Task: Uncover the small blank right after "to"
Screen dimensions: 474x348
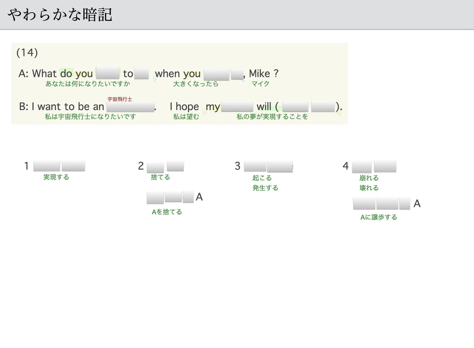Action: tap(141, 74)
